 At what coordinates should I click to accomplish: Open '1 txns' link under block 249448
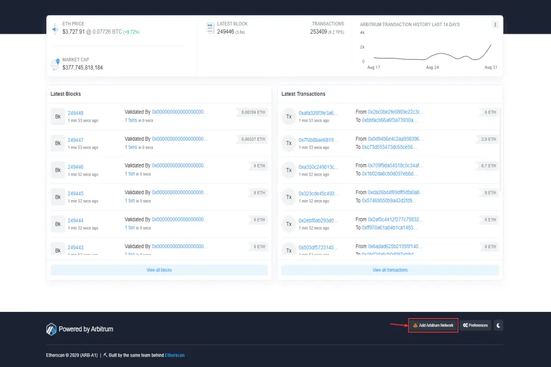click(131, 120)
